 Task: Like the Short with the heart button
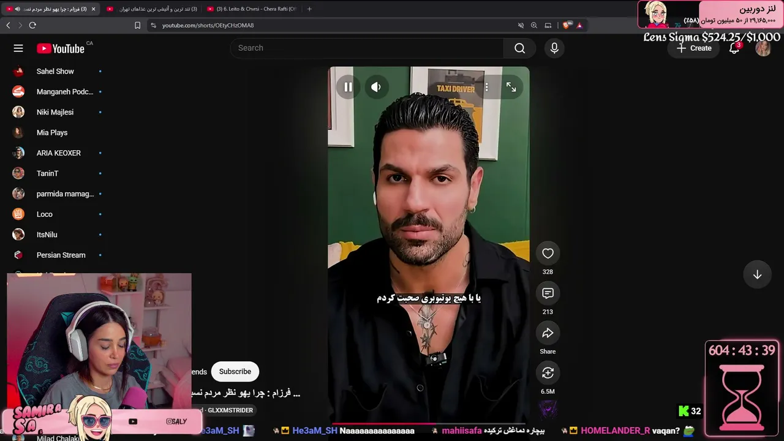pos(548,254)
